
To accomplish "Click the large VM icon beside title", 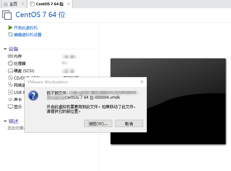I will click(7, 15).
